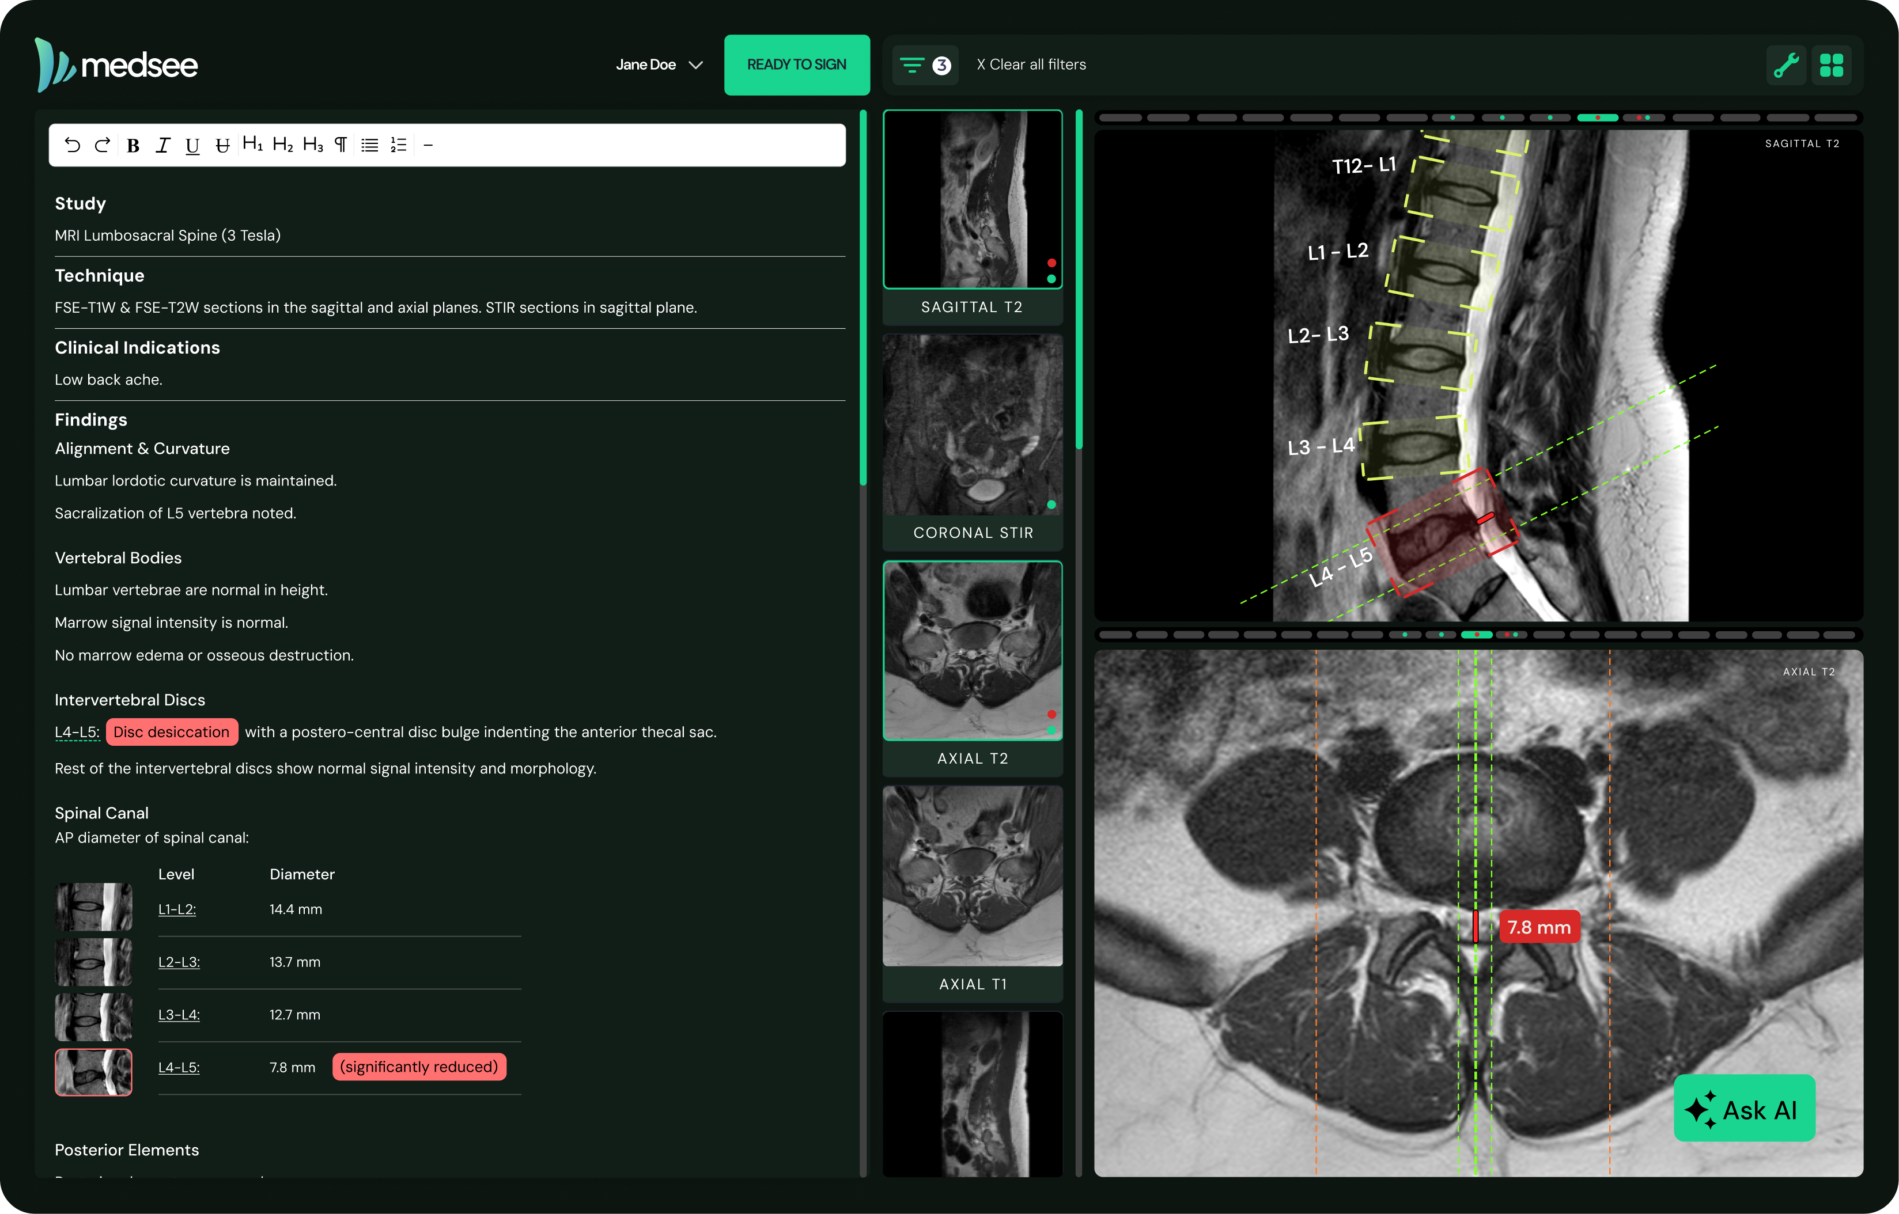Apply italic formatting in the report editor

(x=162, y=145)
